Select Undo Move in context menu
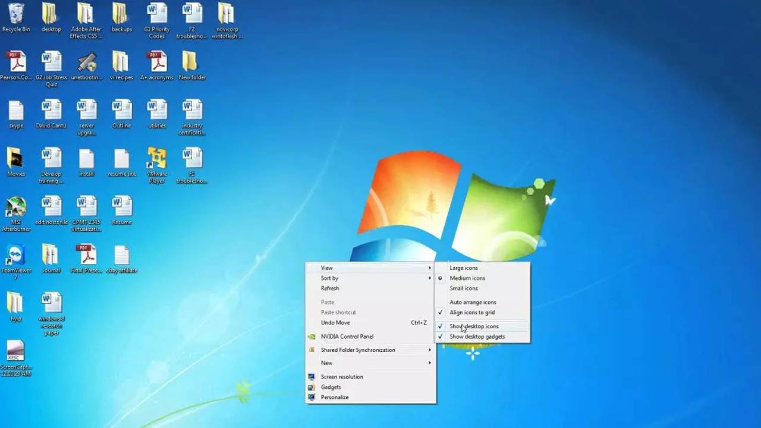This screenshot has height=428, width=761. (335, 323)
